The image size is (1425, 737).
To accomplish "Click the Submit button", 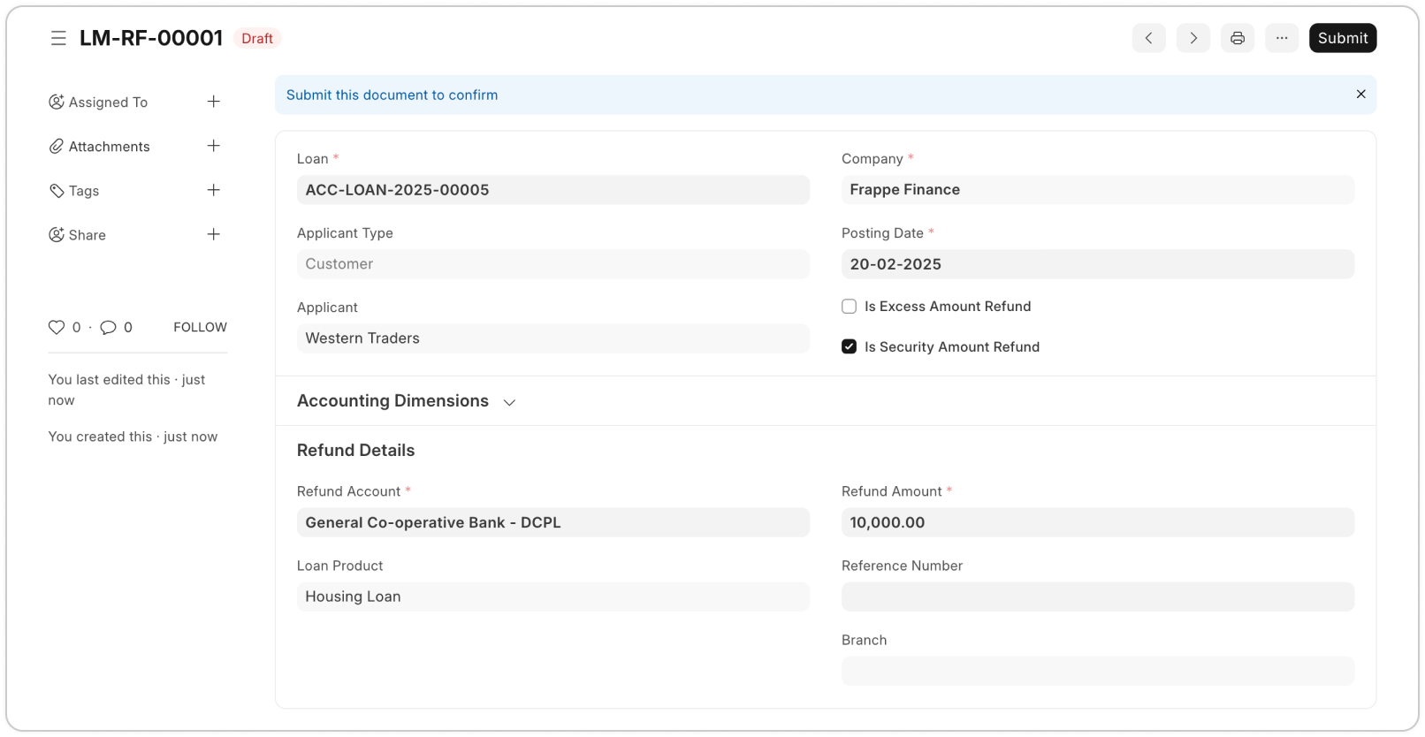I will pos(1342,38).
